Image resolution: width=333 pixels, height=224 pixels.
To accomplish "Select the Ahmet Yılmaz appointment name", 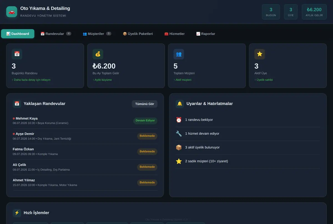I will 24,180.
